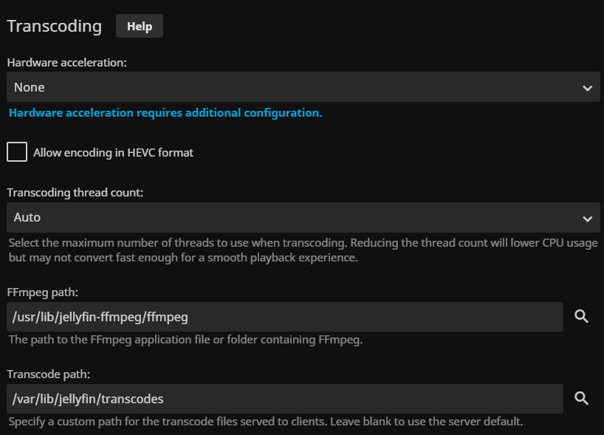Click the Transcode path browse search icon
This screenshot has width=604, height=435.
pyautogui.click(x=582, y=399)
